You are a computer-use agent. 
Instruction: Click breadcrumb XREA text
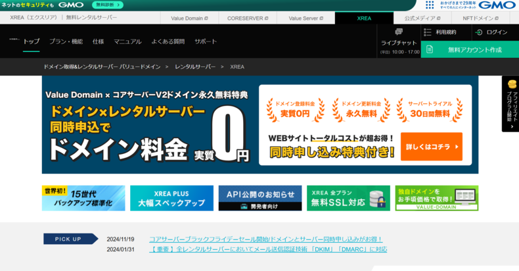237,66
